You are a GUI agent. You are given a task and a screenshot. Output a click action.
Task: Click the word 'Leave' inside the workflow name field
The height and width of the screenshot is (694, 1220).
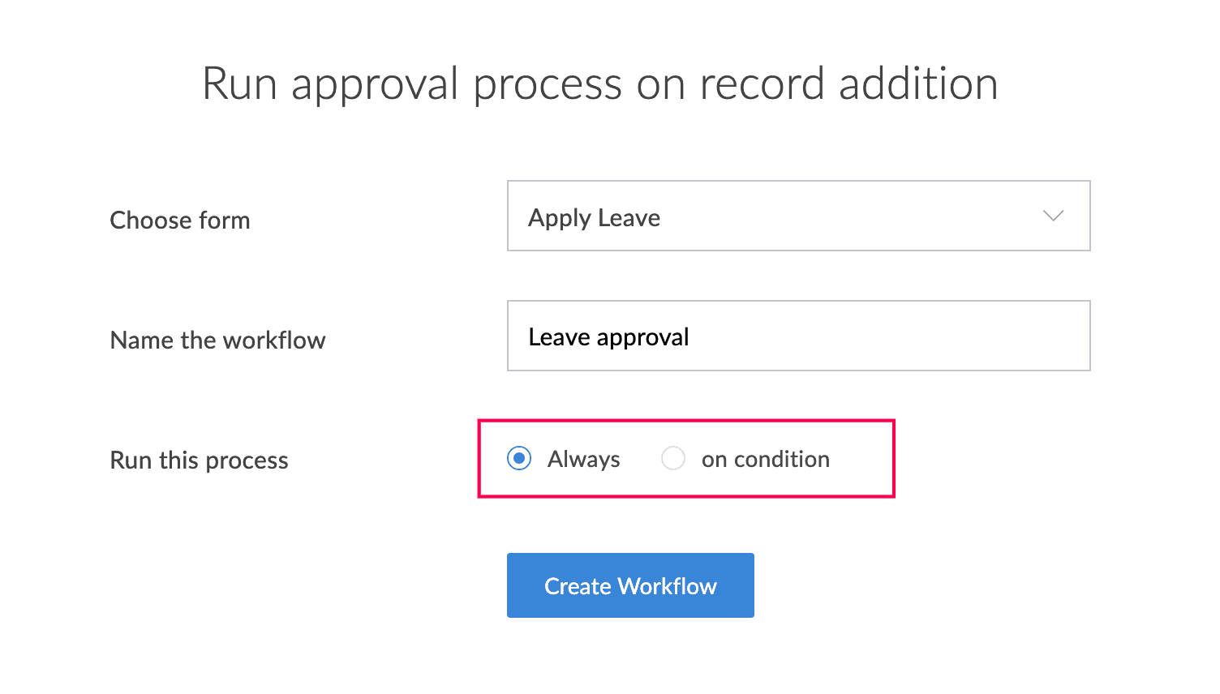coord(559,337)
